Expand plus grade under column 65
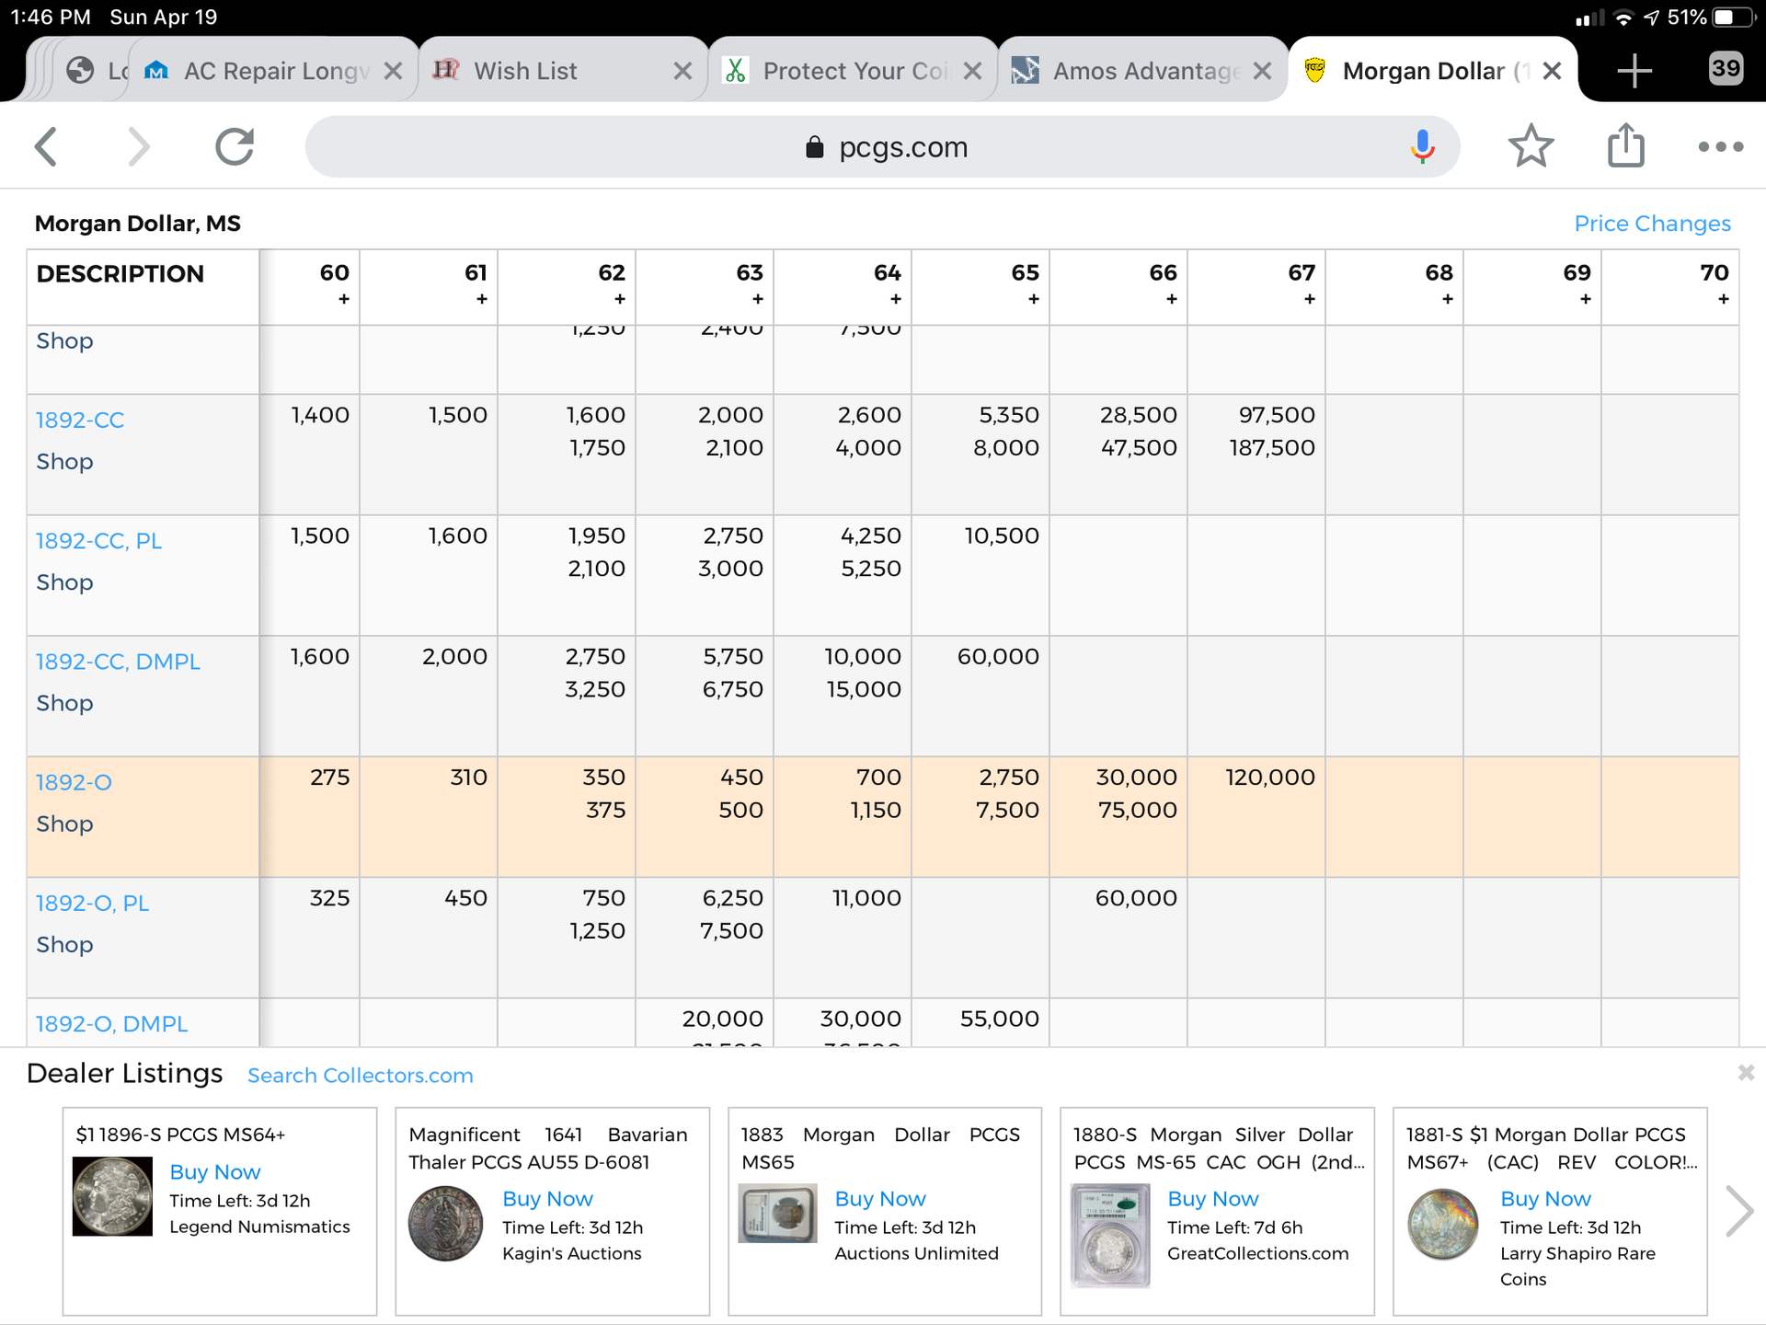The width and height of the screenshot is (1766, 1325). (1033, 299)
